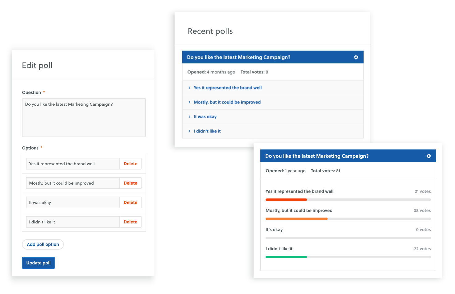Click the Add poll option button

[43, 245]
